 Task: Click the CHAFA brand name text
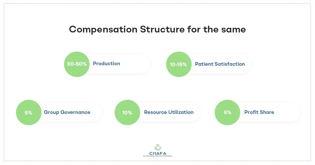point(157,153)
